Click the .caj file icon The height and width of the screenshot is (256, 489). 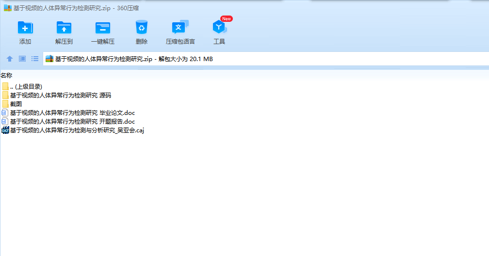pyautogui.click(x=5, y=130)
